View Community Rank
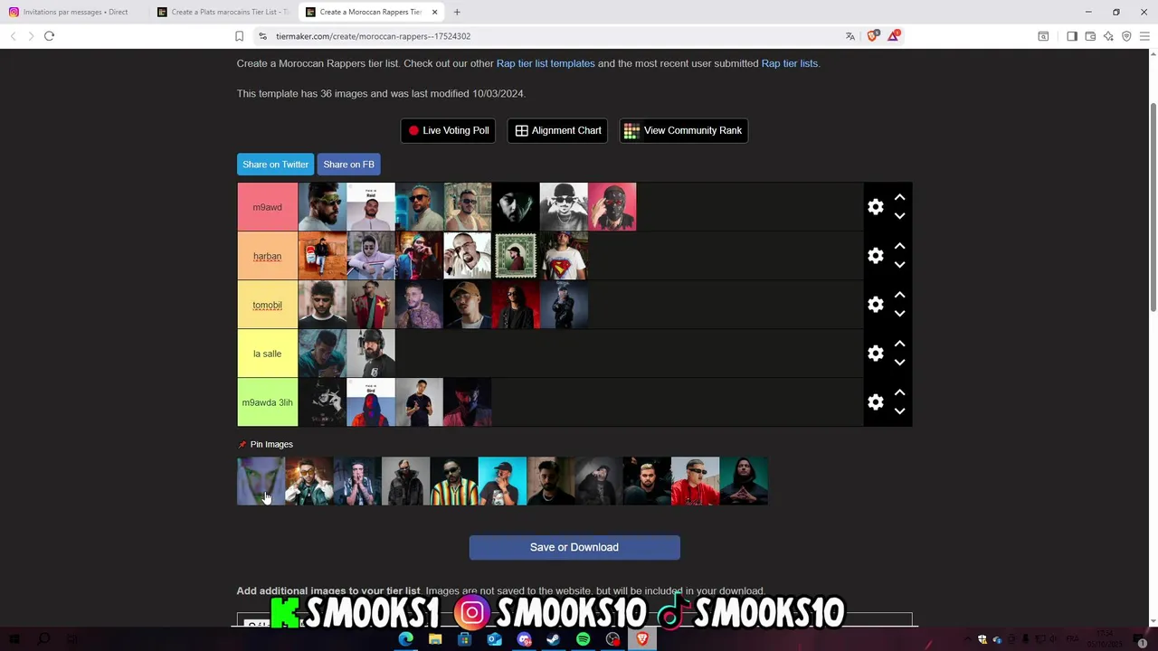 (x=683, y=130)
